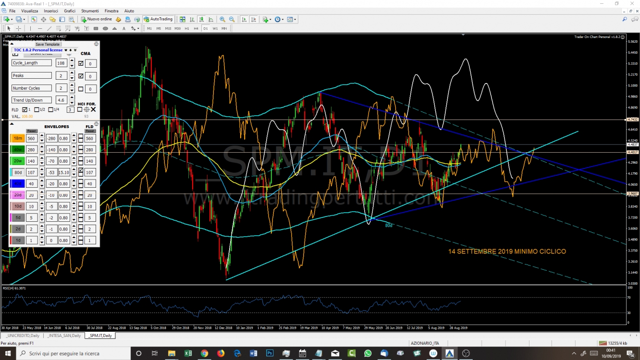Open the periodicity clock dropdown

(x=283, y=19)
